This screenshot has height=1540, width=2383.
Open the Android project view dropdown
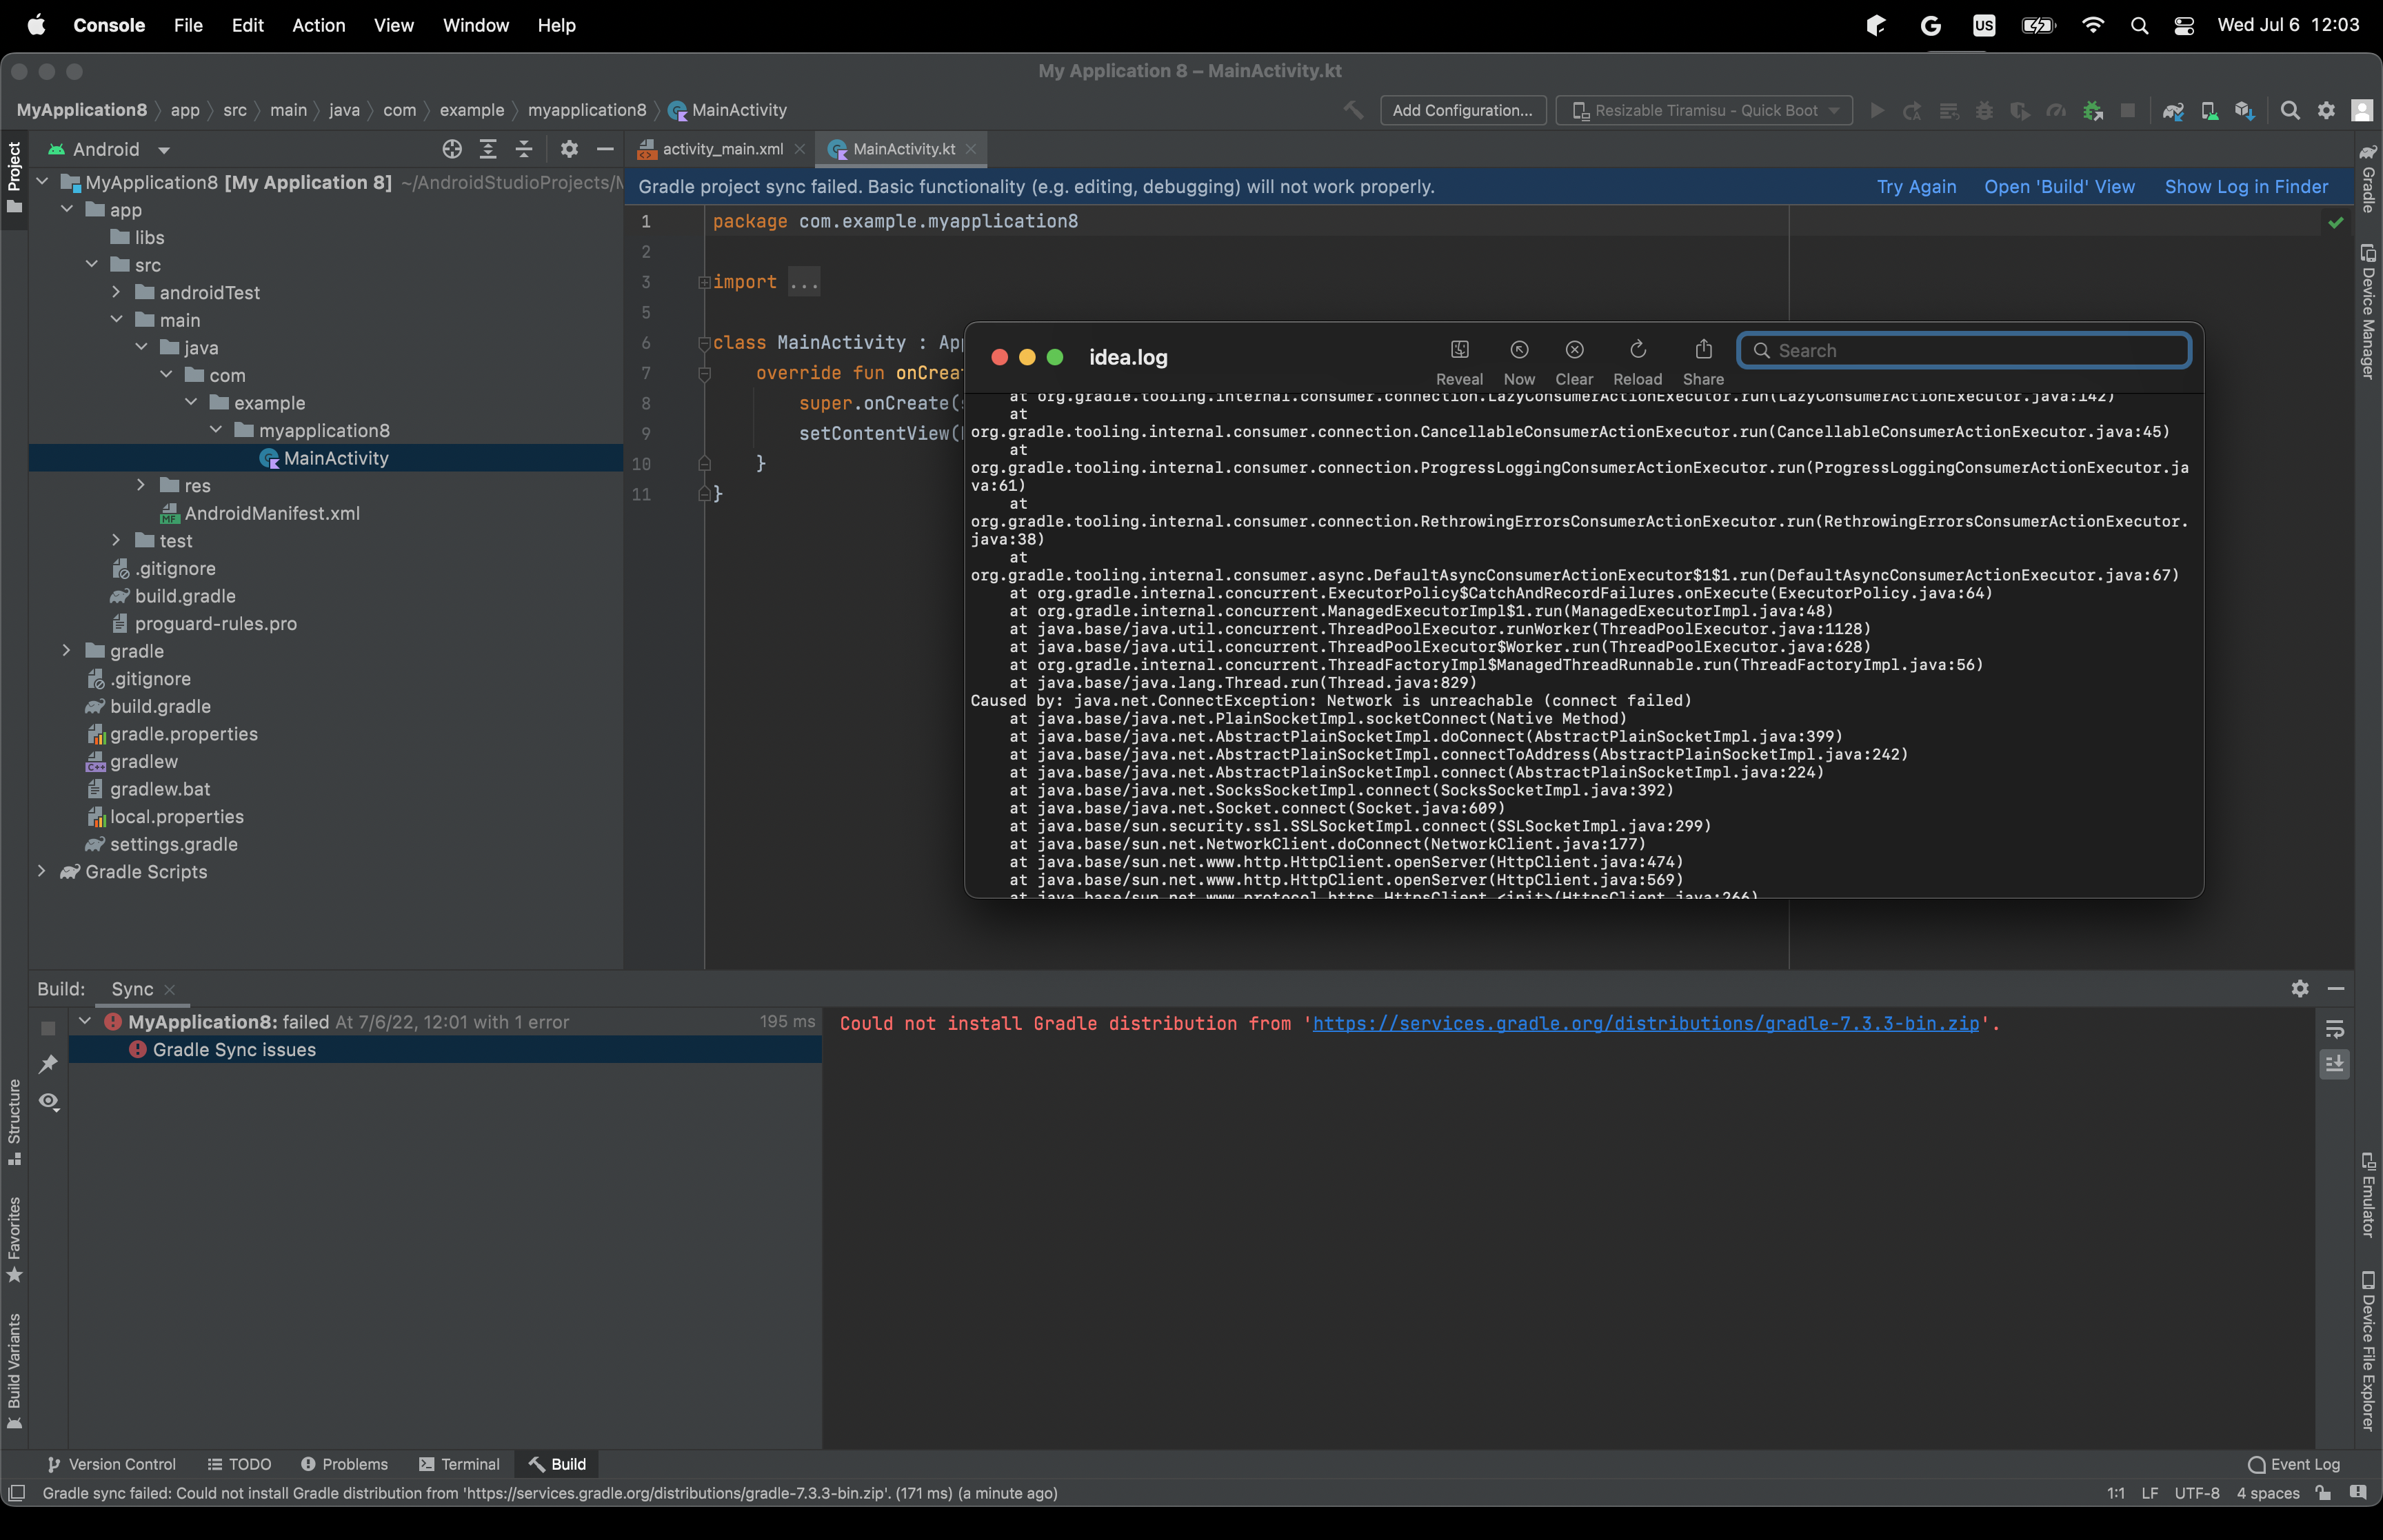109,149
